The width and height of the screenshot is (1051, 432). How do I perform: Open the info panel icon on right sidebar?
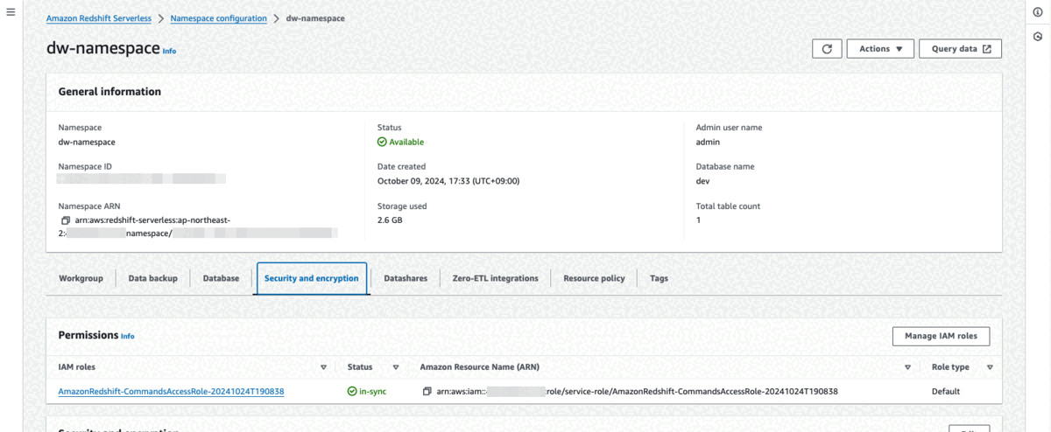1038,12
